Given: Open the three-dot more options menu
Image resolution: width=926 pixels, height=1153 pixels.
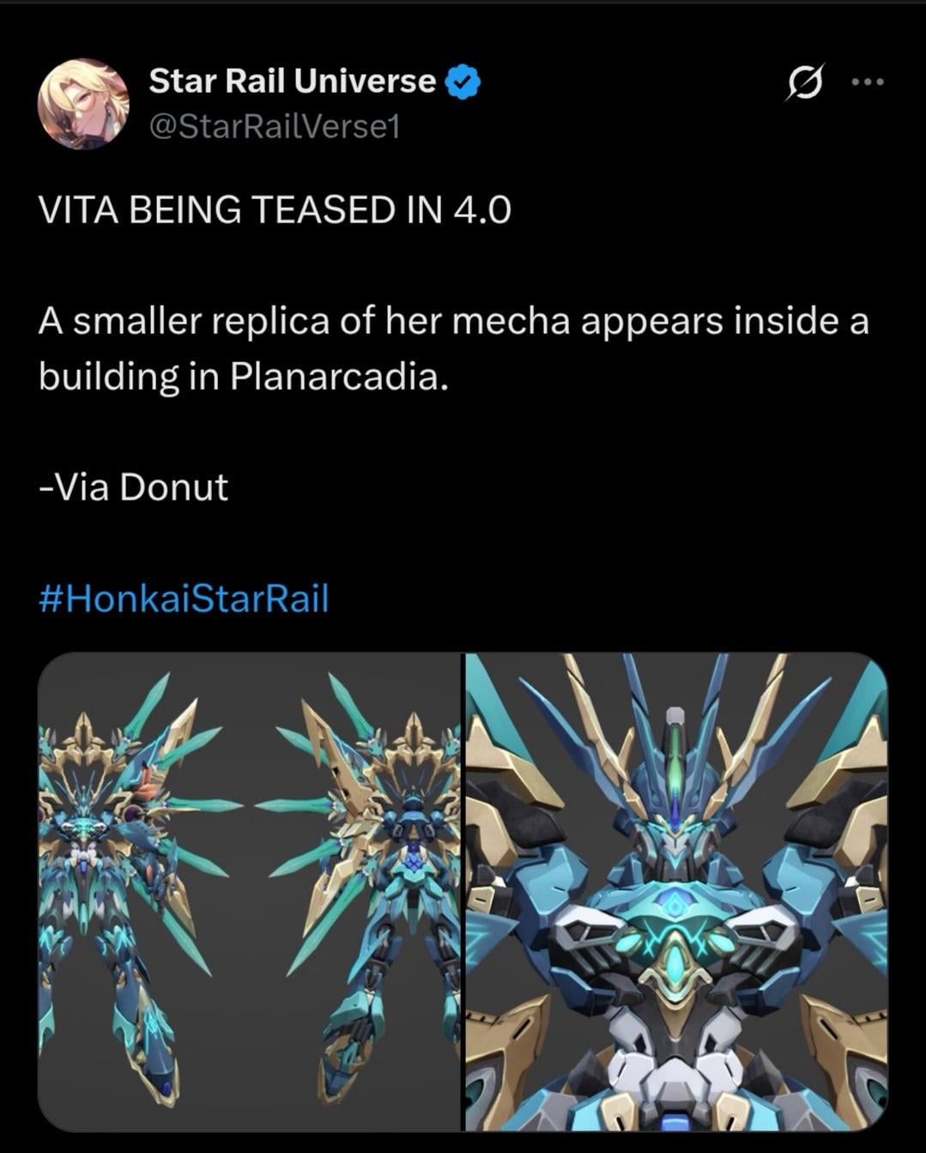Looking at the screenshot, I should click(x=867, y=82).
